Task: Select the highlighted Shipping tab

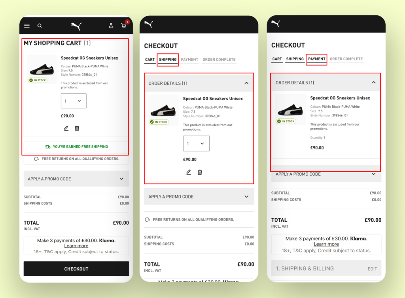Action: [x=168, y=60]
